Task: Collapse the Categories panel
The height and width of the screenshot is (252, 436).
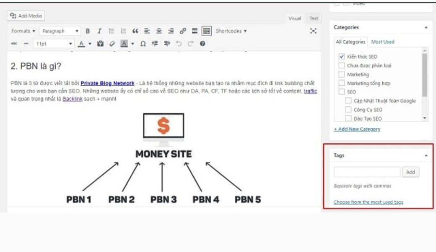Action: coord(426,27)
